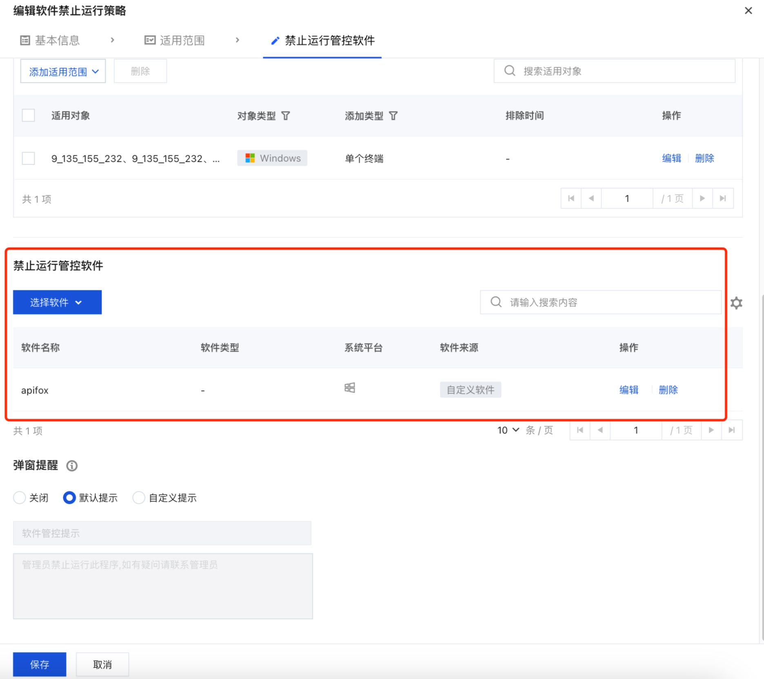Go to previous page in scope table
Image resolution: width=764 pixels, height=679 pixels.
(x=591, y=199)
